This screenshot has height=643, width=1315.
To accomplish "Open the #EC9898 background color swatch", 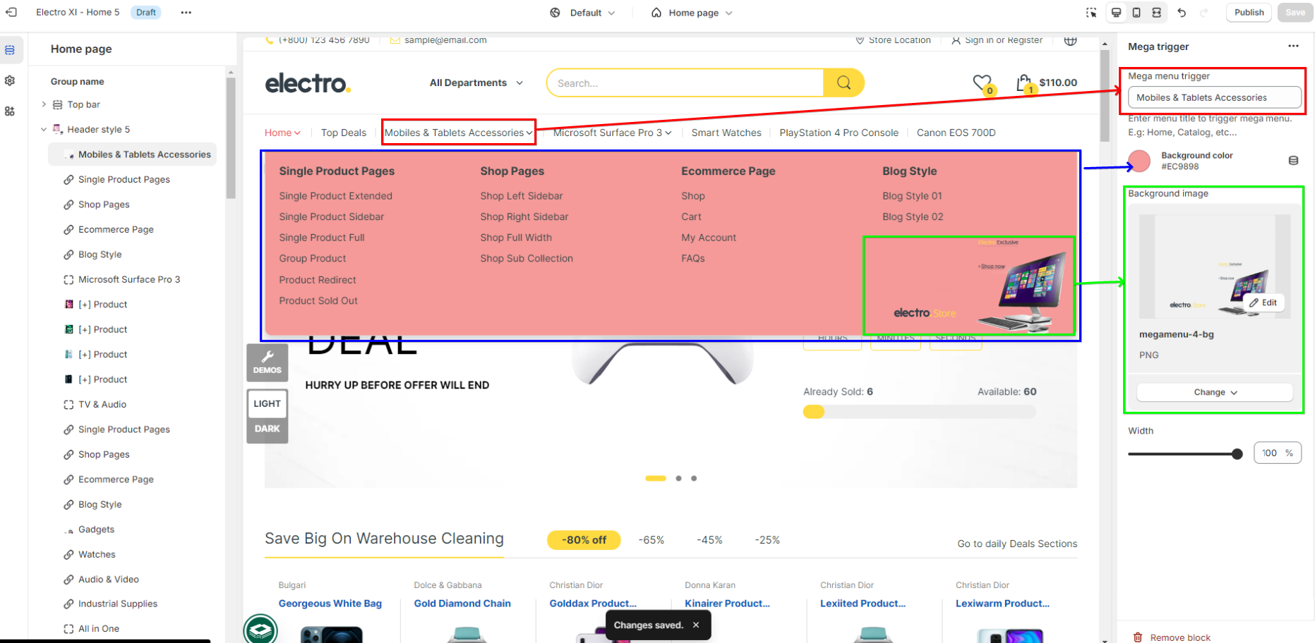I will 1139,161.
